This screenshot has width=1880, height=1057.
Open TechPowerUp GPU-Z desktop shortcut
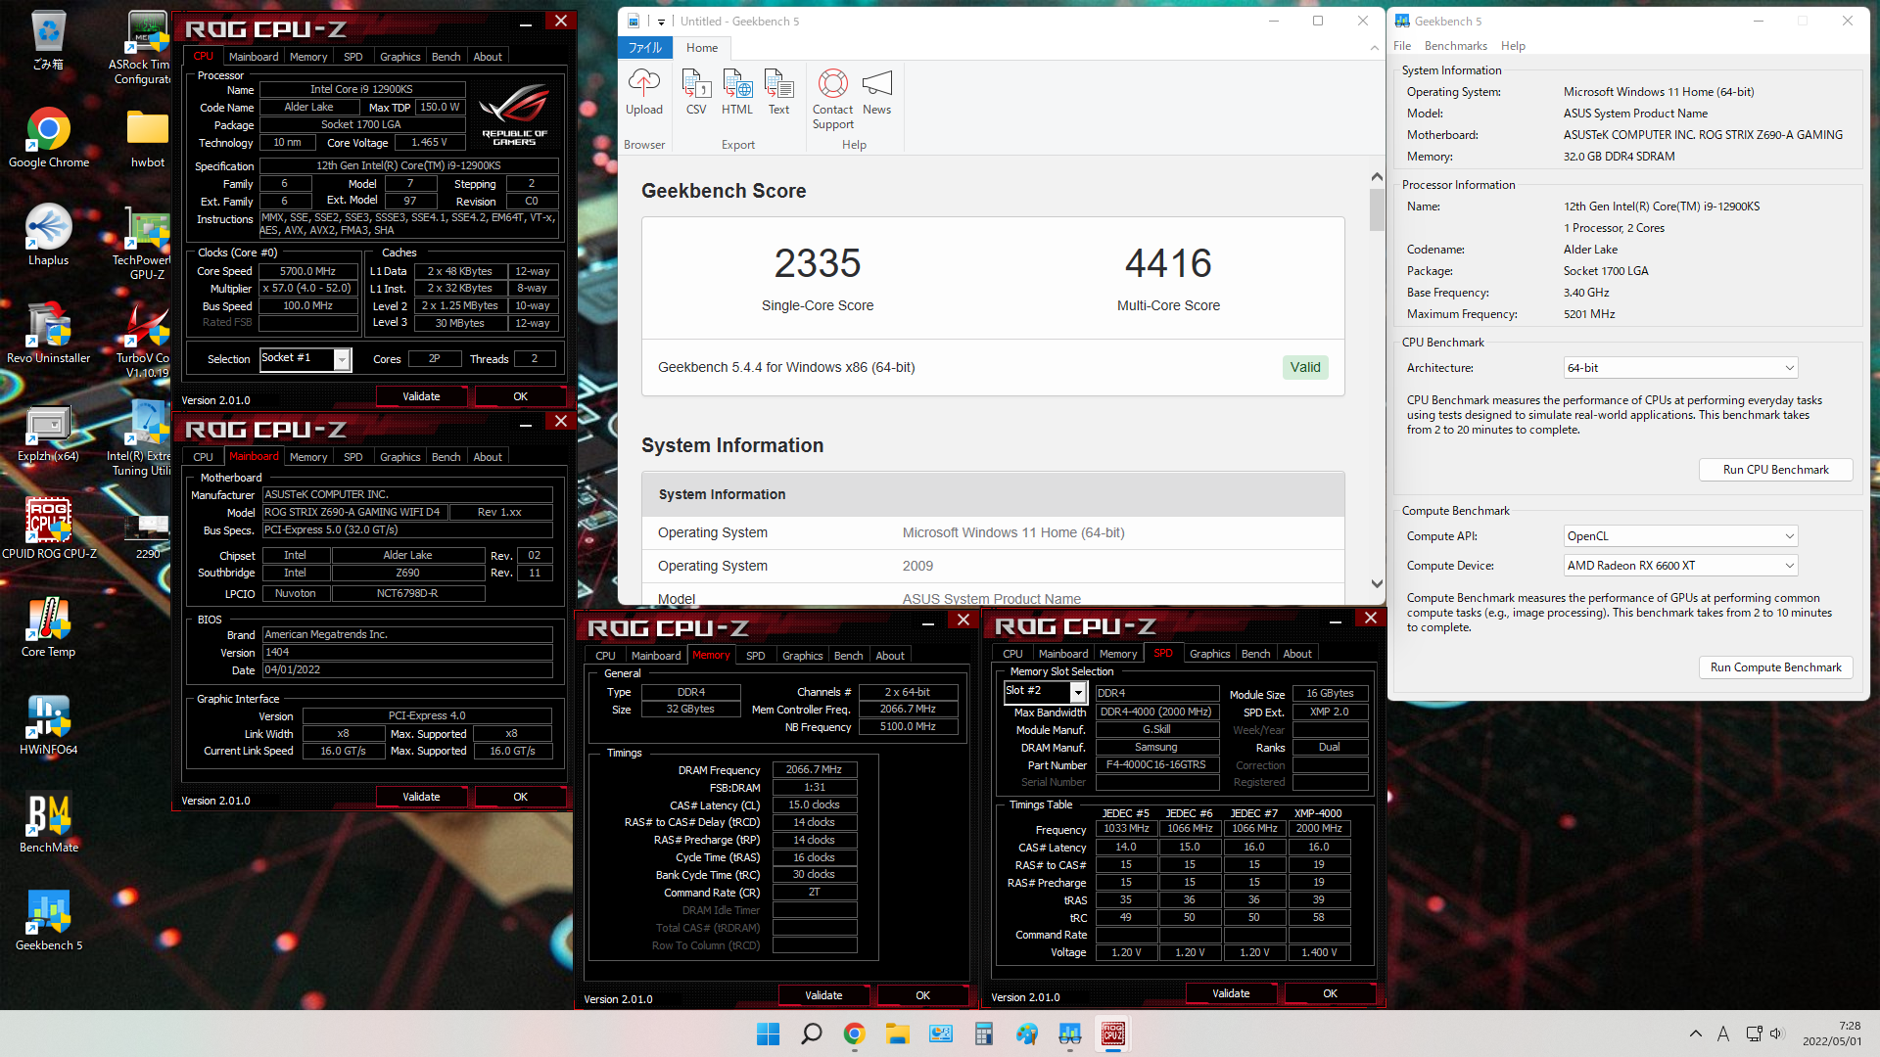(147, 243)
